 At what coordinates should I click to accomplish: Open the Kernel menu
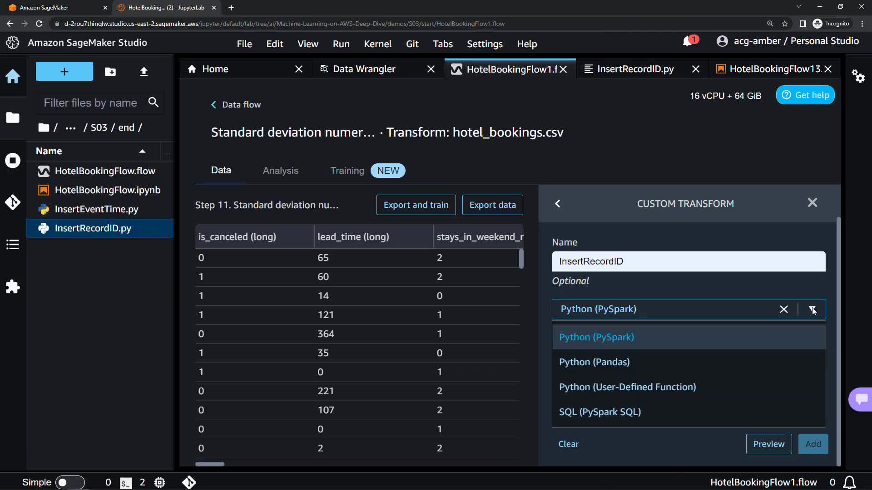click(377, 44)
